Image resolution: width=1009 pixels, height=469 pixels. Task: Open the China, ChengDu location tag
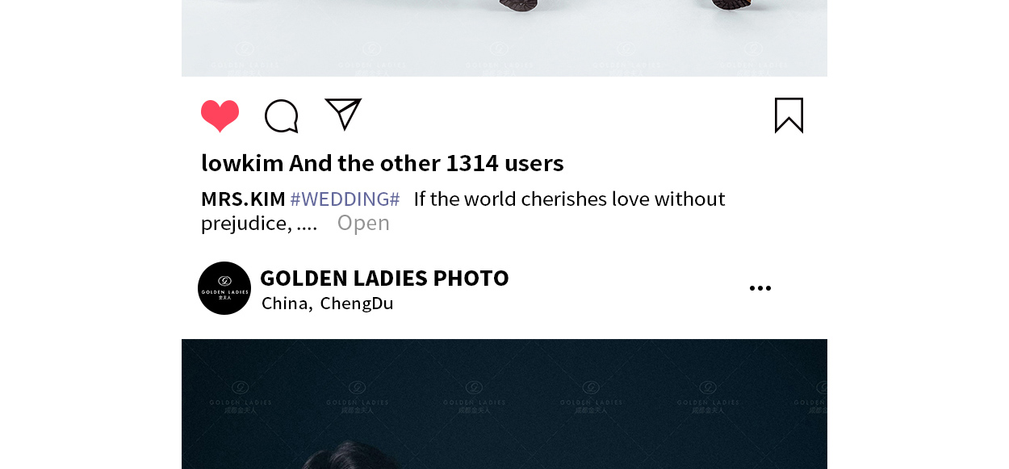[327, 304]
